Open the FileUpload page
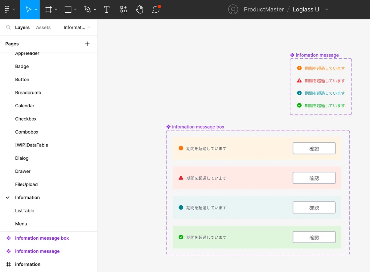370x272 pixels. point(26,184)
